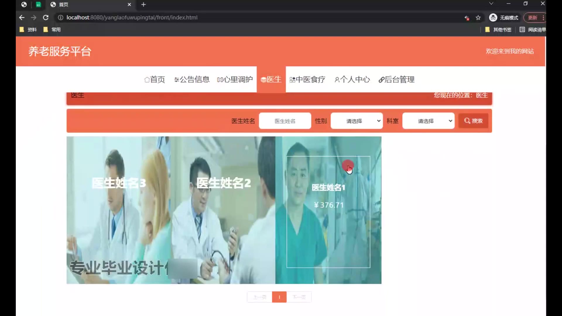The width and height of the screenshot is (562, 316).
Task: Go to 中医食疗 navigation tab
Action: pyautogui.click(x=307, y=80)
